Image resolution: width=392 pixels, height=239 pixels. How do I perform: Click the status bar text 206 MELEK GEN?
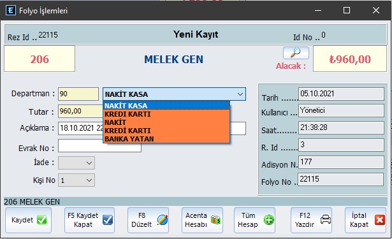[32, 202]
